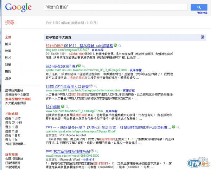Click preview magnifier beside PDF 統計學是什麼 result
Screen dimensions: 211x170
click(x=178, y=127)
